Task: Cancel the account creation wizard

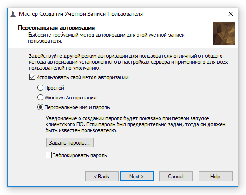Action: point(176,177)
